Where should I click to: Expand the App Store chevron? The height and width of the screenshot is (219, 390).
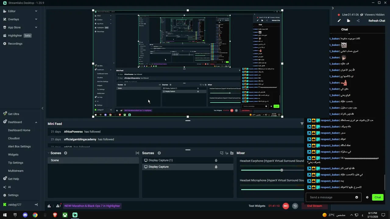point(36,27)
